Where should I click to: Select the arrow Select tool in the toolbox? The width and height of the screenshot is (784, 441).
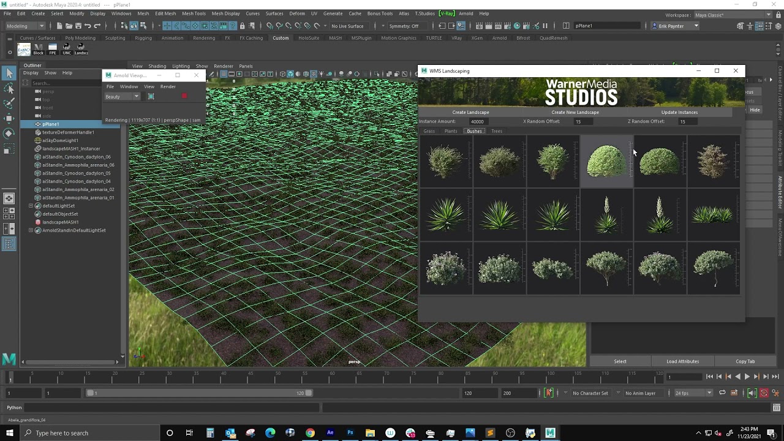tap(9, 73)
